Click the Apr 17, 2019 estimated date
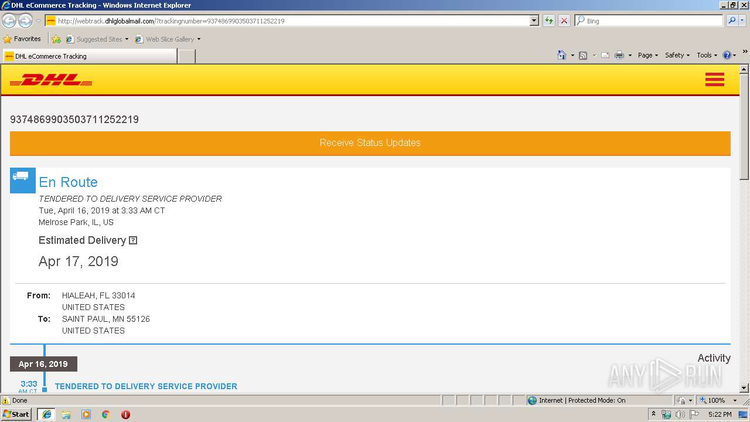This screenshot has width=750, height=422. [x=79, y=261]
